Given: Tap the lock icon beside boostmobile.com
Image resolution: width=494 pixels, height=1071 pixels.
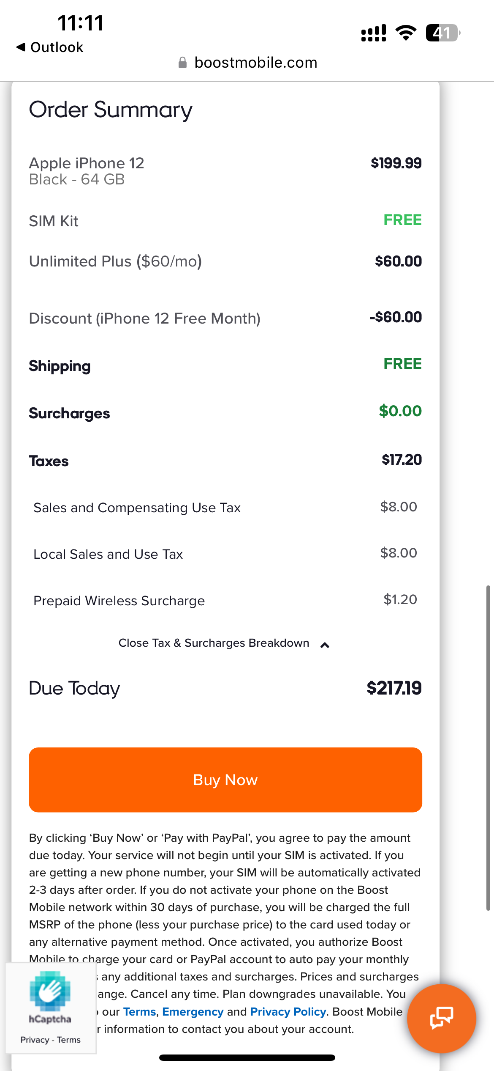Looking at the screenshot, I should tap(182, 63).
